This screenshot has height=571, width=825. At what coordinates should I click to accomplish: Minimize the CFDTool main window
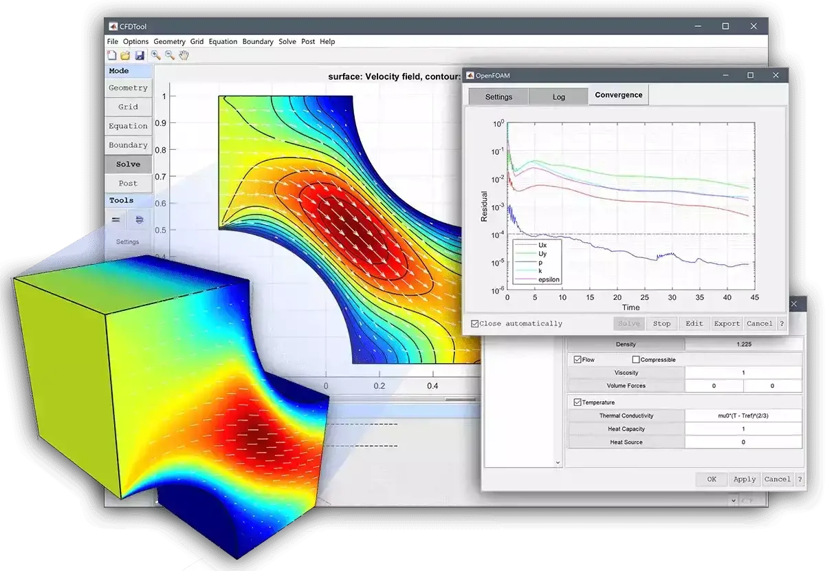[x=696, y=26]
